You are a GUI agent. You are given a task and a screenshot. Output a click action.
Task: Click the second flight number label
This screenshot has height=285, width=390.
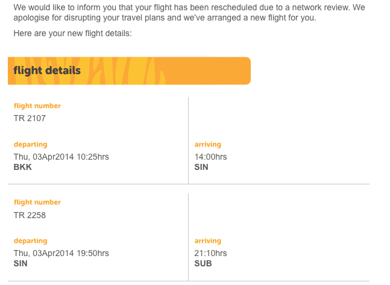pyautogui.click(x=37, y=202)
